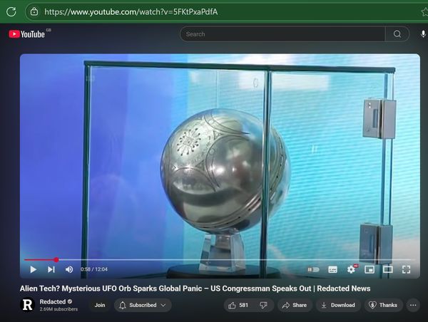Dislike this video
This screenshot has width=428, height=322.
coord(263,305)
